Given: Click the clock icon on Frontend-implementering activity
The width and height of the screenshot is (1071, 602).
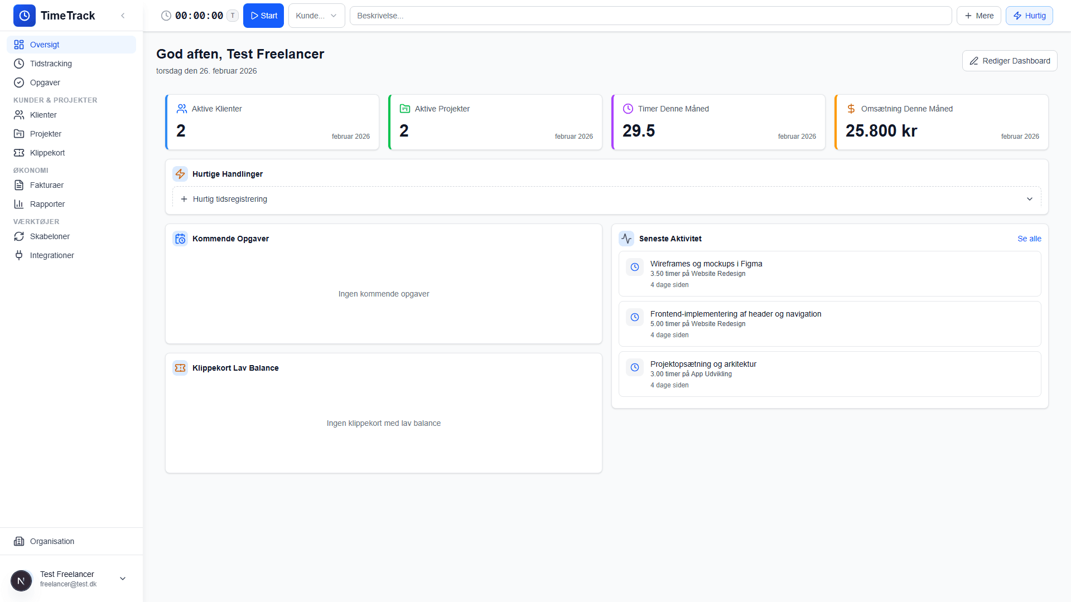Looking at the screenshot, I should click(635, 317).
